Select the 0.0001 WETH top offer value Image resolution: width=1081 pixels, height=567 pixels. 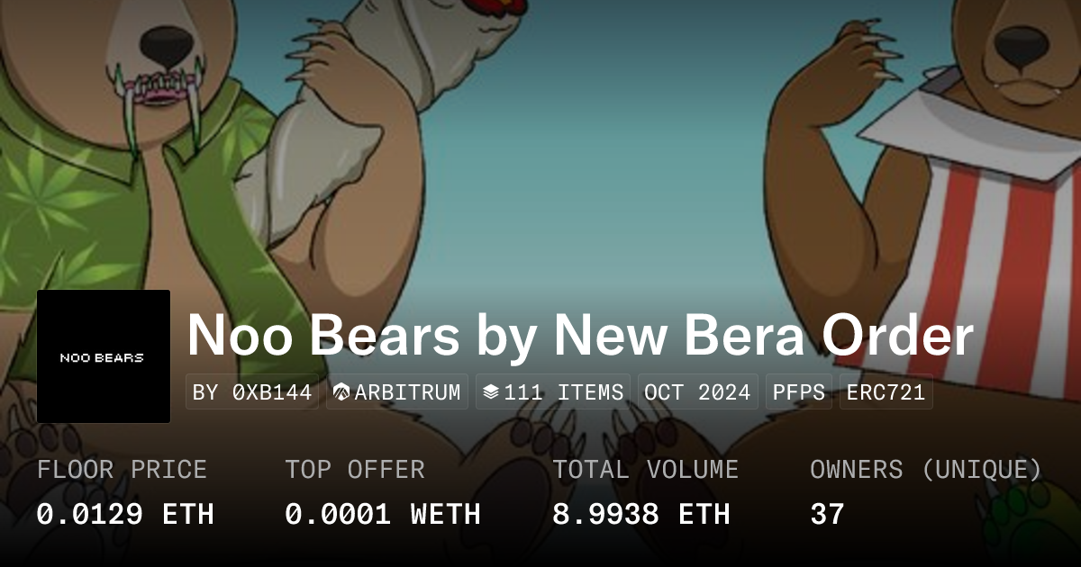coord(382,514)
